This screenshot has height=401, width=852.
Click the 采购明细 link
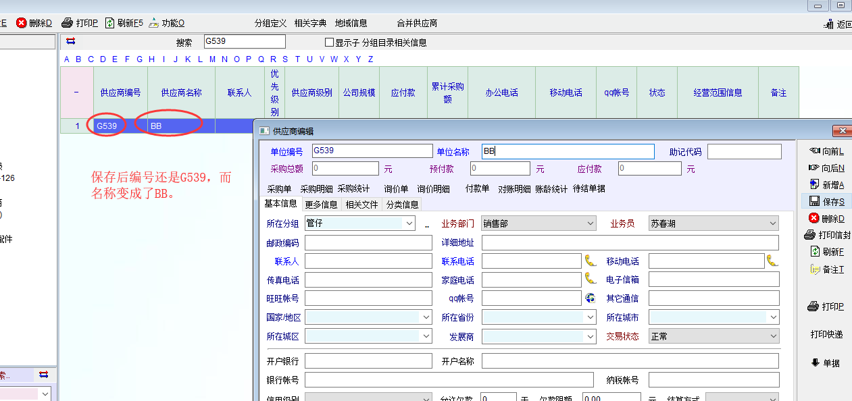click(x=316, y=189)
